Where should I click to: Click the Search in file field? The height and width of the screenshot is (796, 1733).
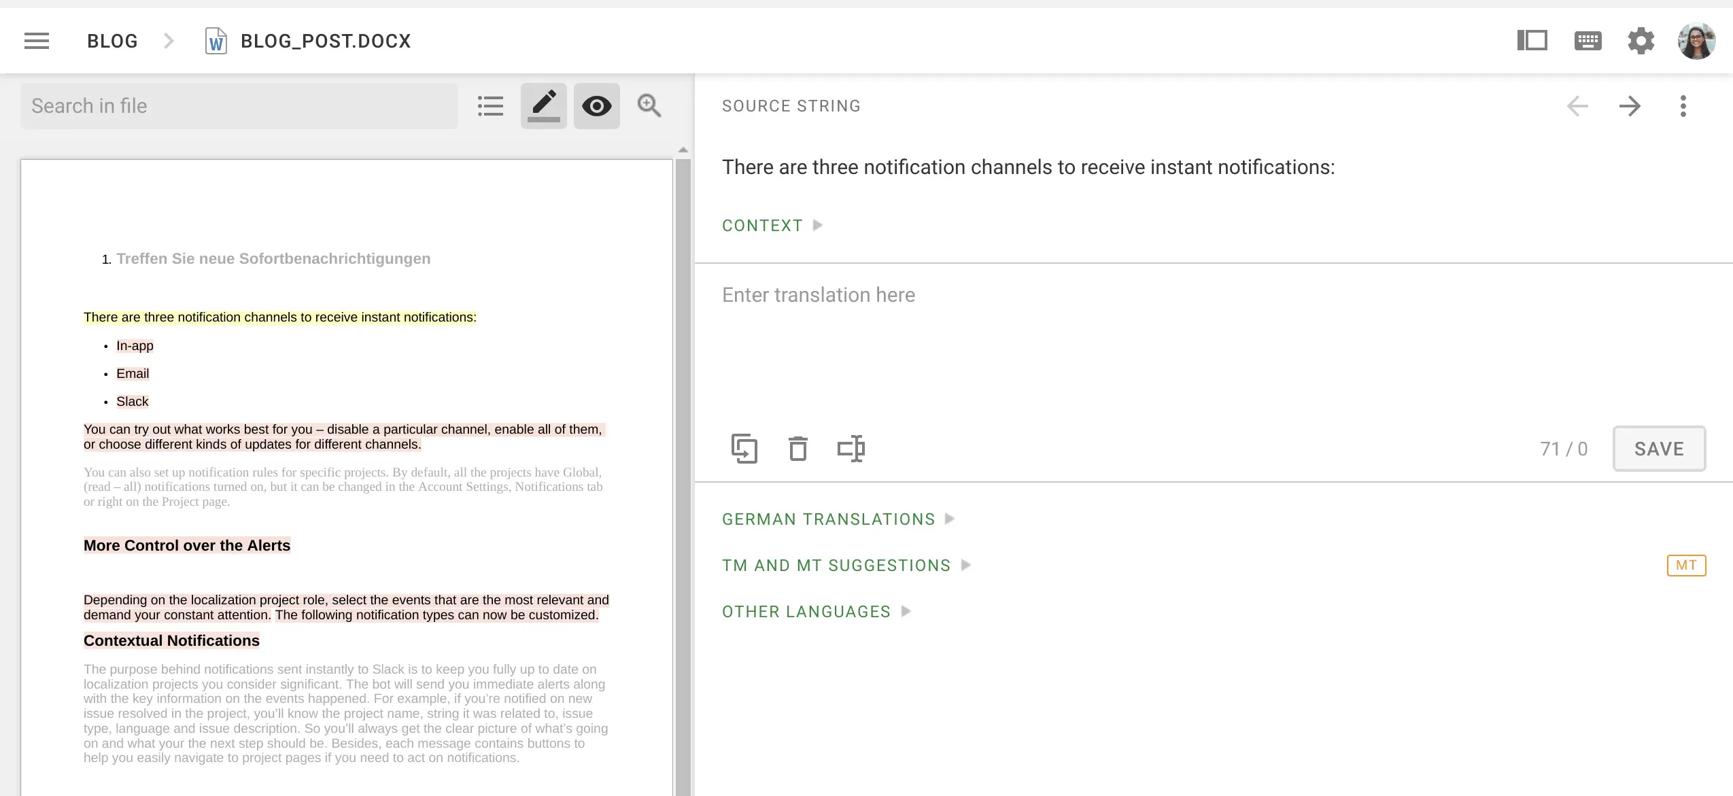(x=238, y=106)
